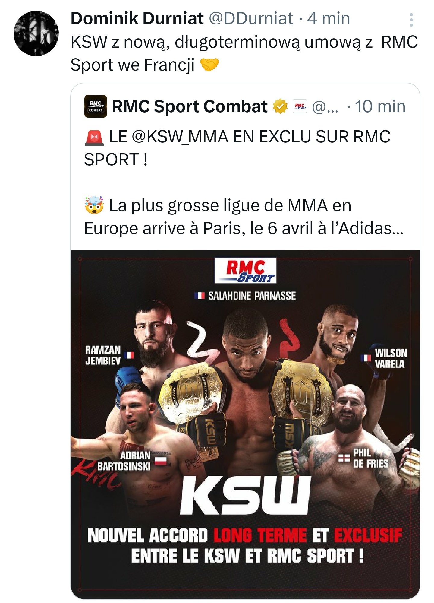
Task: Open the KSW poster image
Action: 245,424
